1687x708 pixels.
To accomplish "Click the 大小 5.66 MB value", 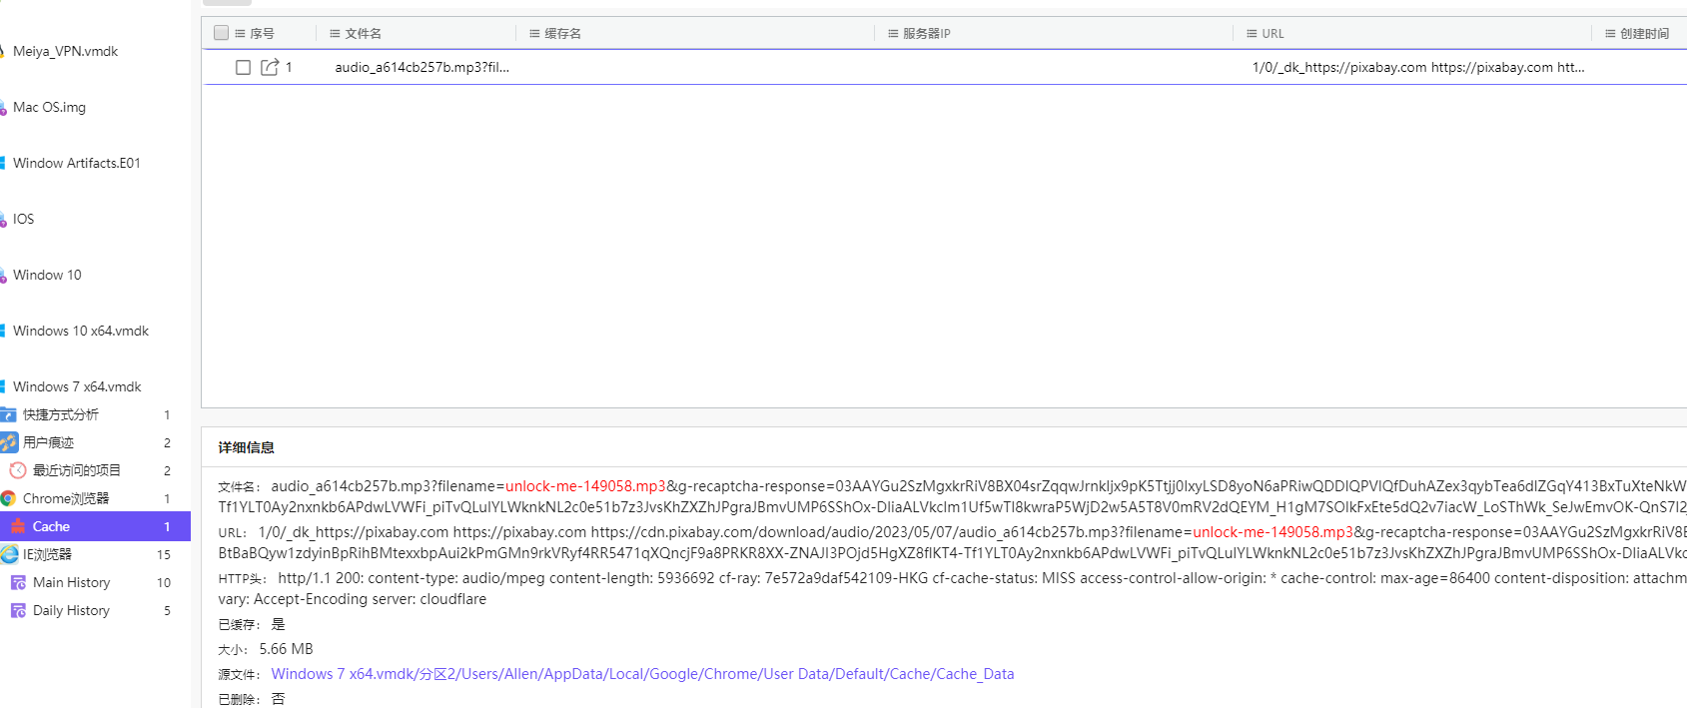I will pos(286,649).
